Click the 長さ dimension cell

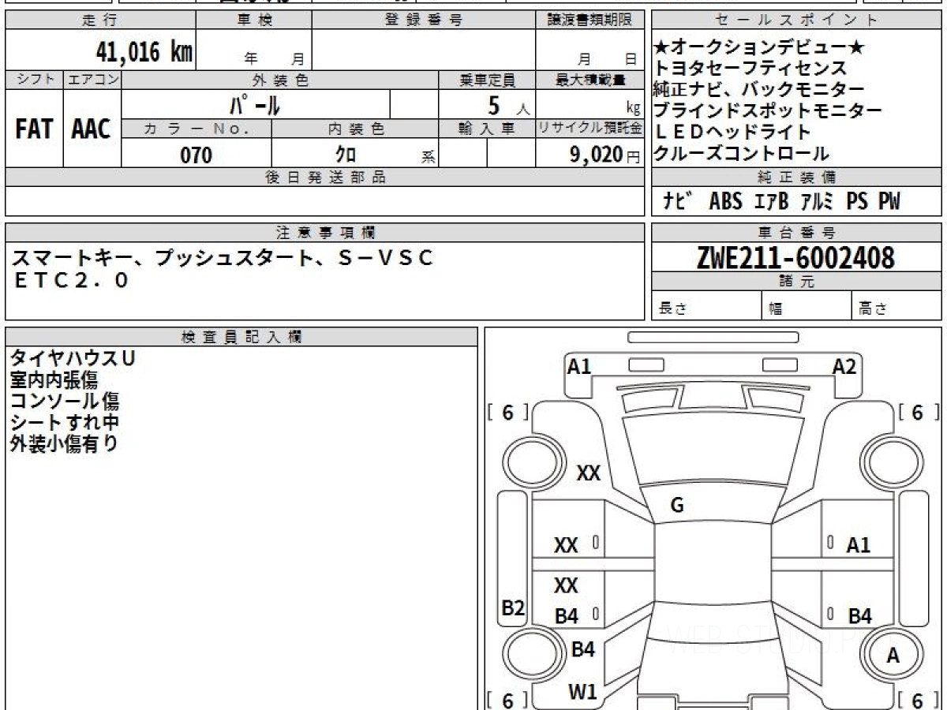(707, 307)
